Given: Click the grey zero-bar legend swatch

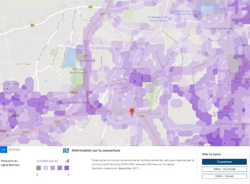Looking at the screenshot, I should 39,168.
